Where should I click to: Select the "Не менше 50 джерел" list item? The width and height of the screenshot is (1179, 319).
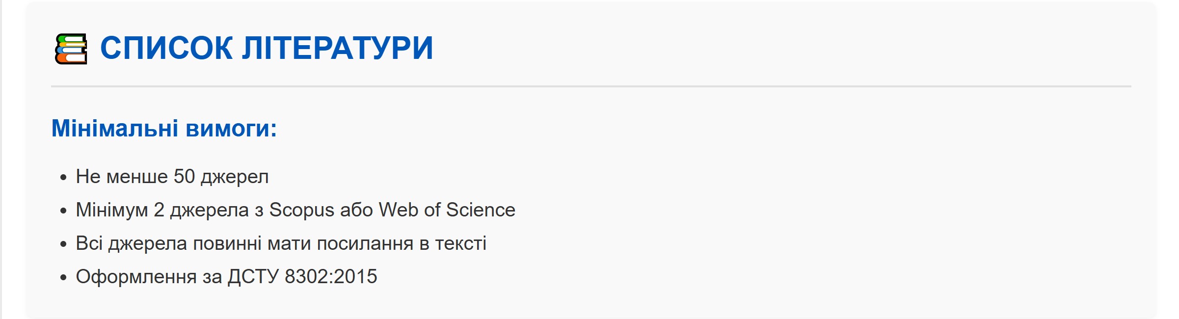tap(172, 177)
